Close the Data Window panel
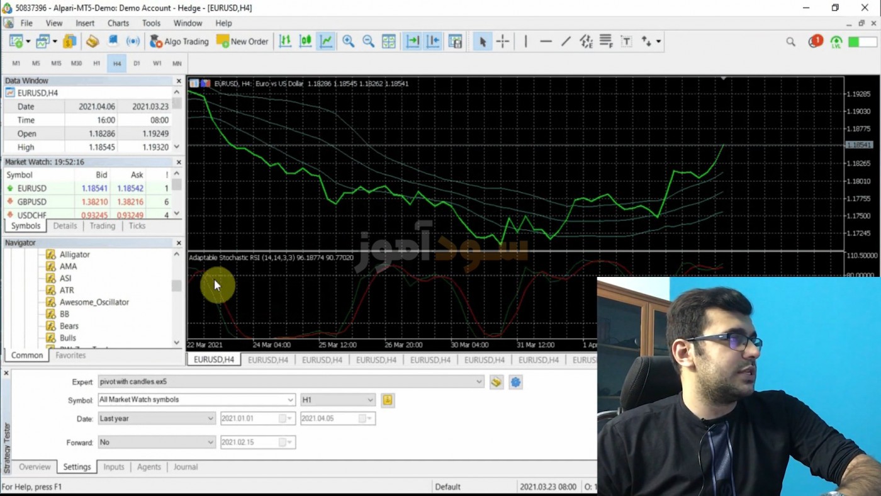Viewport: 881px width, 496px height. click(179, 81)
